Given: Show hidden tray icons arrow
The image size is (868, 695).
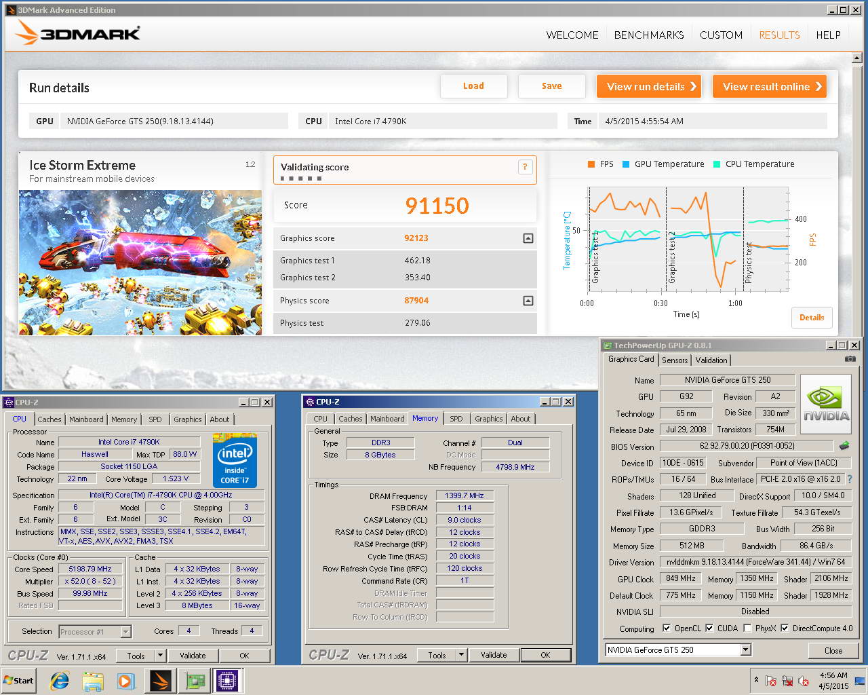Looking at the screenshot, I should click(756, 680).
